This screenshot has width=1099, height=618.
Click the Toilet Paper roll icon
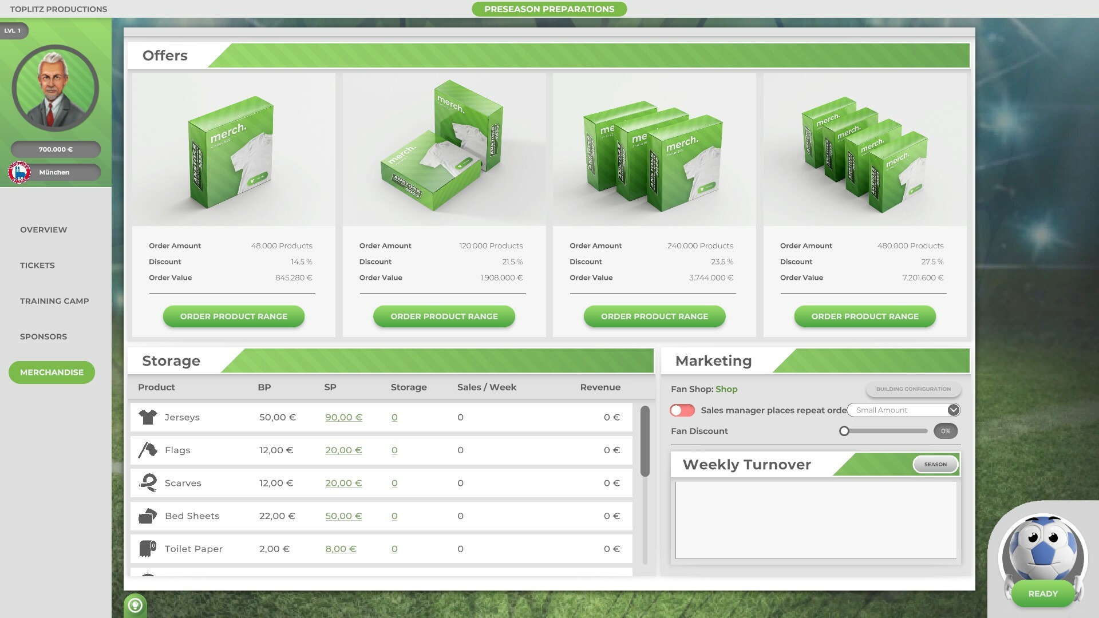click(x=148, y=549)
